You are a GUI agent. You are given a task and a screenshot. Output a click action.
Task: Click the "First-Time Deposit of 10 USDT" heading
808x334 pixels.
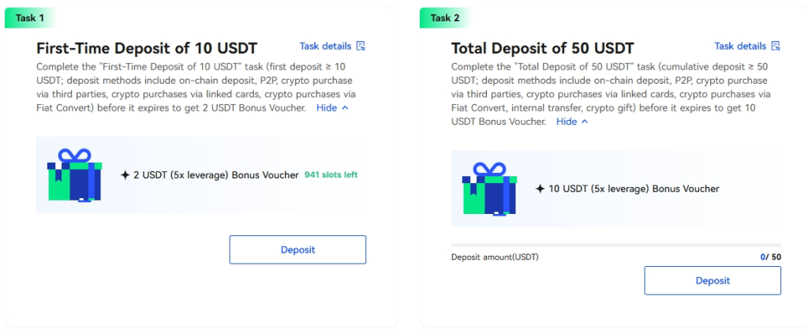(x=147, y=48)
